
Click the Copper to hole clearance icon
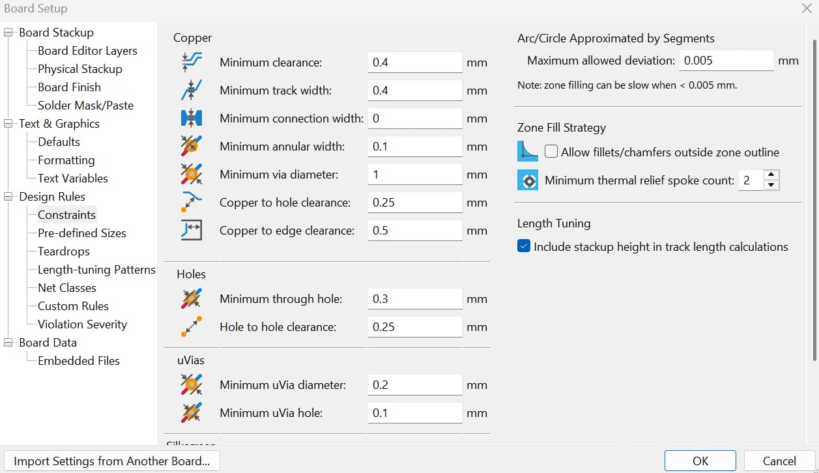tap(191, 203)
